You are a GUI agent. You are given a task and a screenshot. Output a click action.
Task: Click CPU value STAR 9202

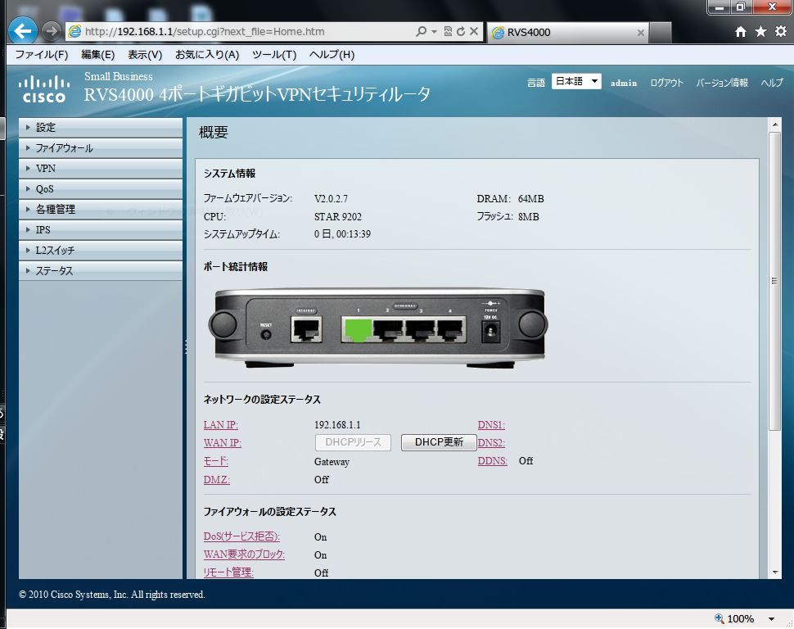click(338, 217)
